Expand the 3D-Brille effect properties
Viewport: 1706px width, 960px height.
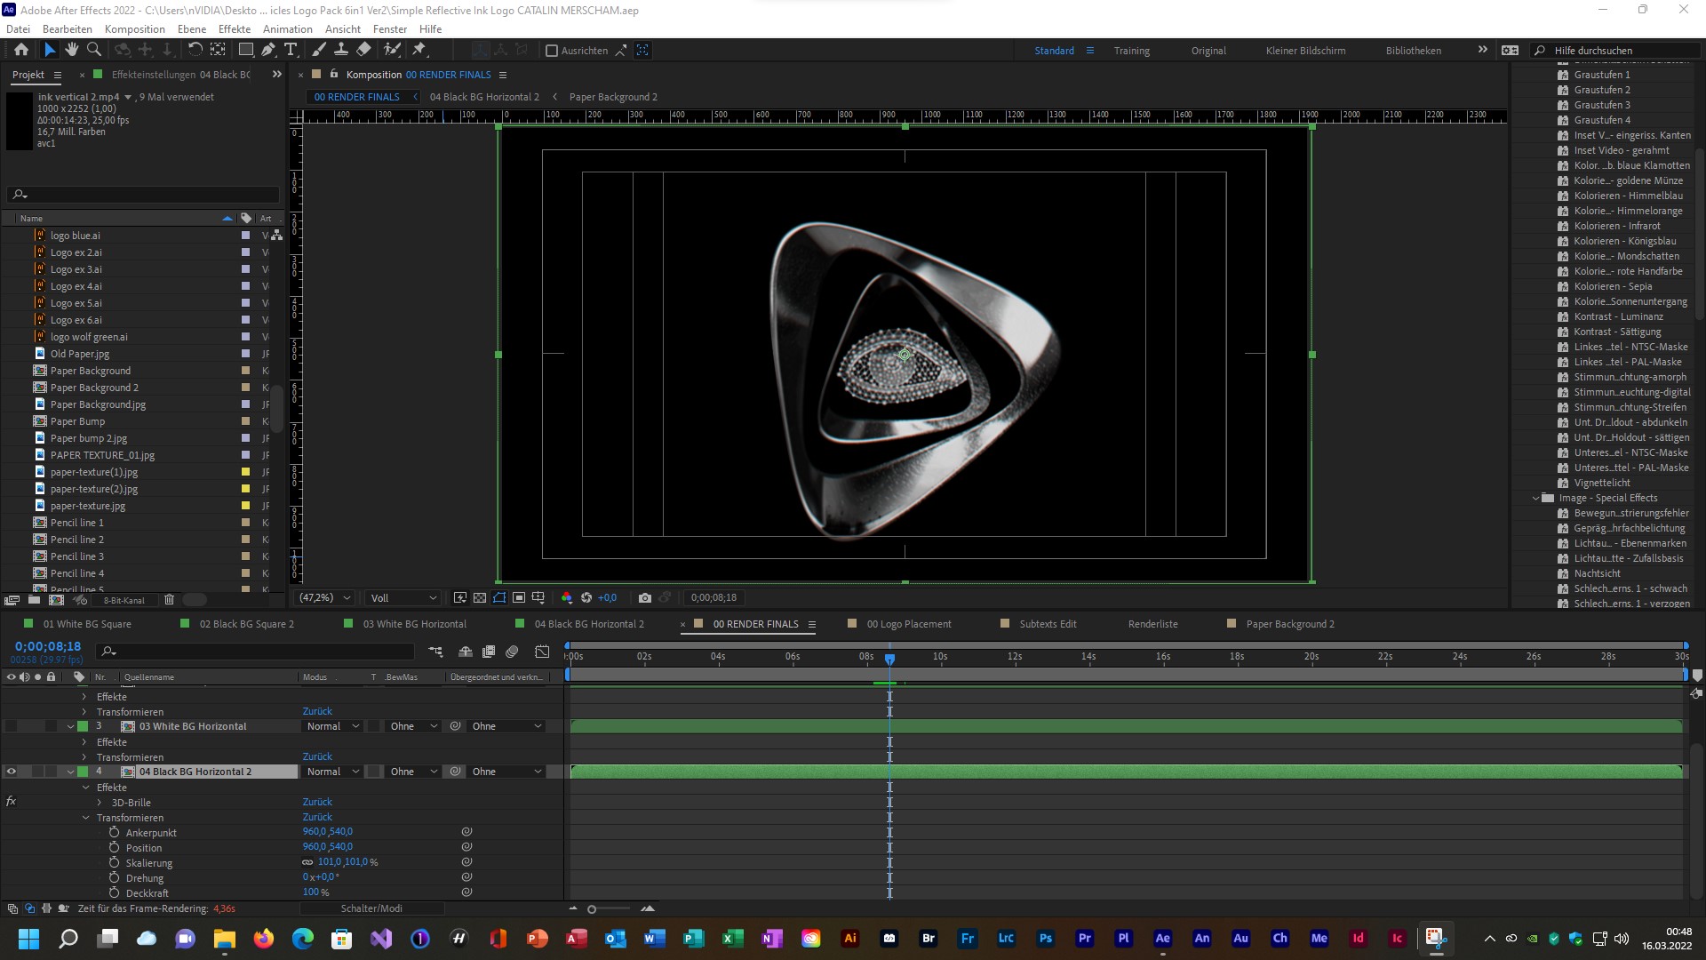tap(100, 803)
